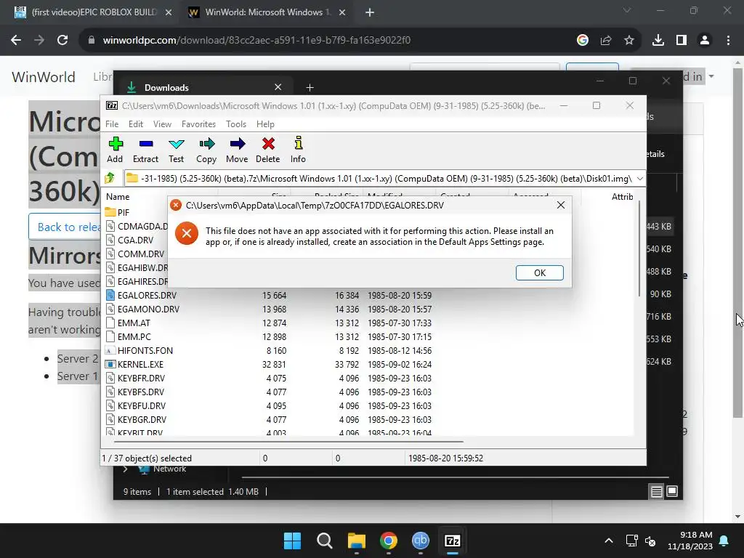Click the share page icon in address bar
Viewport: 744px width, 558px height.
pyautogui.click(x=606, y=41)
